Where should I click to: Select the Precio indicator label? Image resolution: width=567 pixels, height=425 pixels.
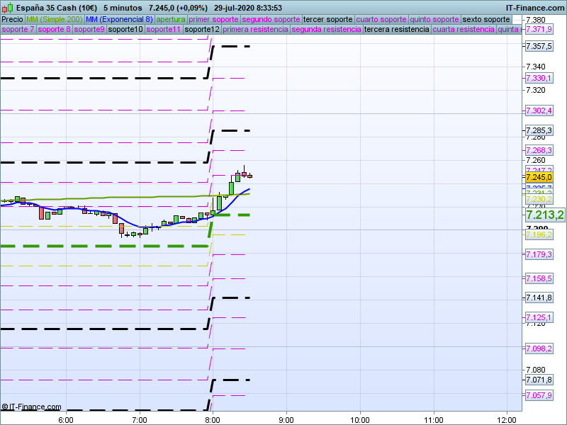click(12, 19)
